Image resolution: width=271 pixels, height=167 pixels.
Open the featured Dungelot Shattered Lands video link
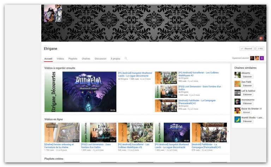point(135,74)
